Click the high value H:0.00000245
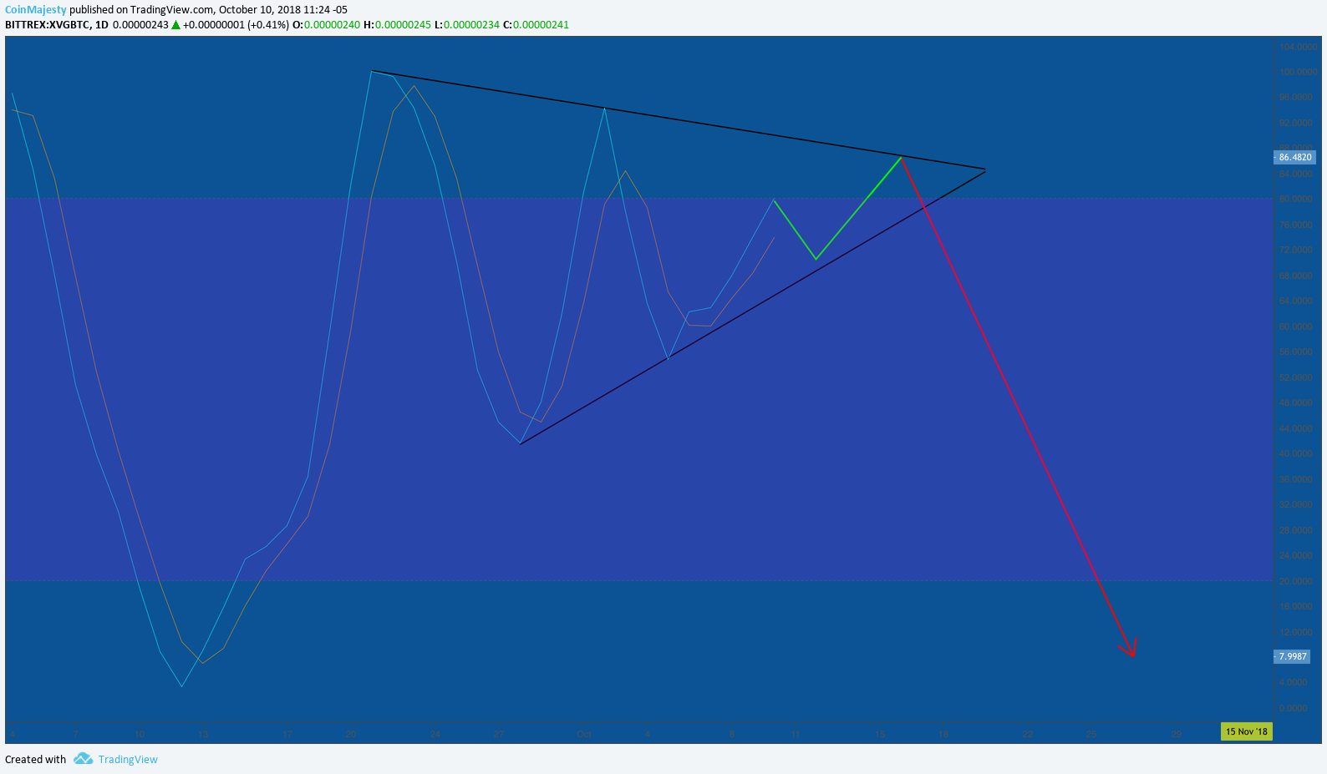 [397, 25]
